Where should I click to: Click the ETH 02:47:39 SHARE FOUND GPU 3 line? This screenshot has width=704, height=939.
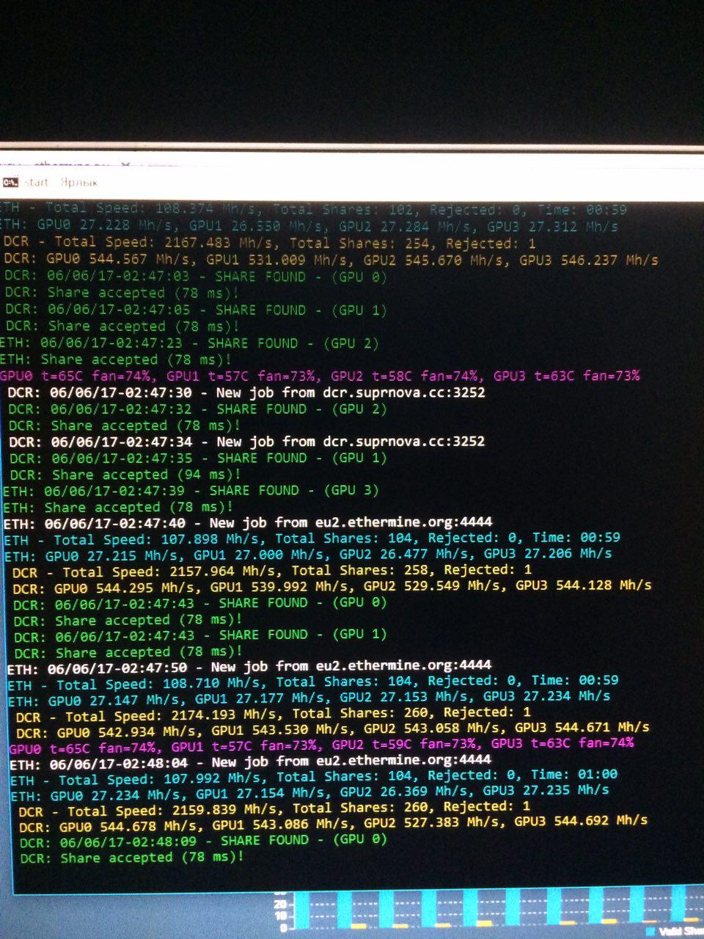pyautogui.click(x=191, y=491)
